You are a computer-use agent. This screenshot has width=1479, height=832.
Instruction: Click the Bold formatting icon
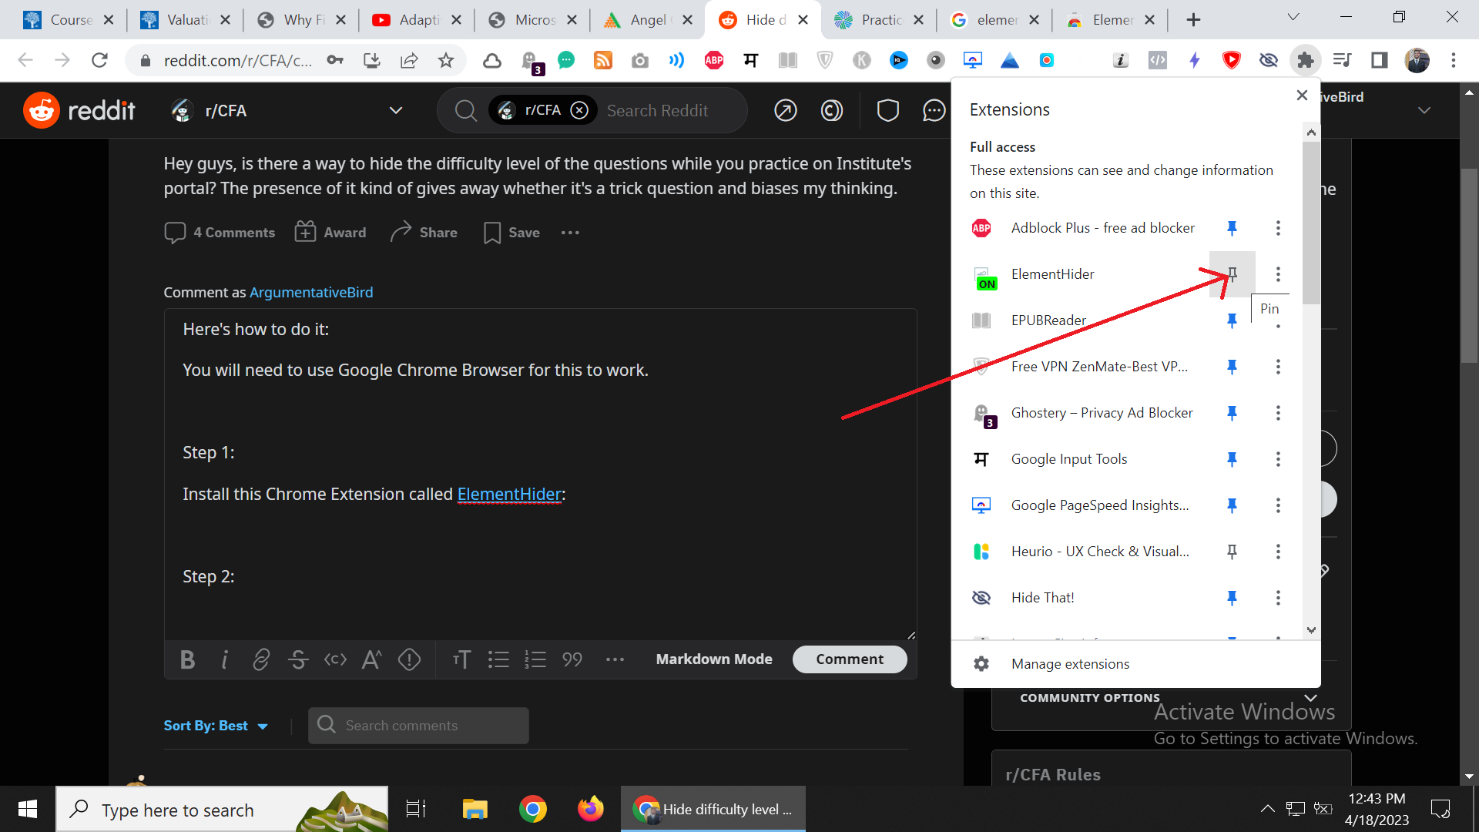187,659
